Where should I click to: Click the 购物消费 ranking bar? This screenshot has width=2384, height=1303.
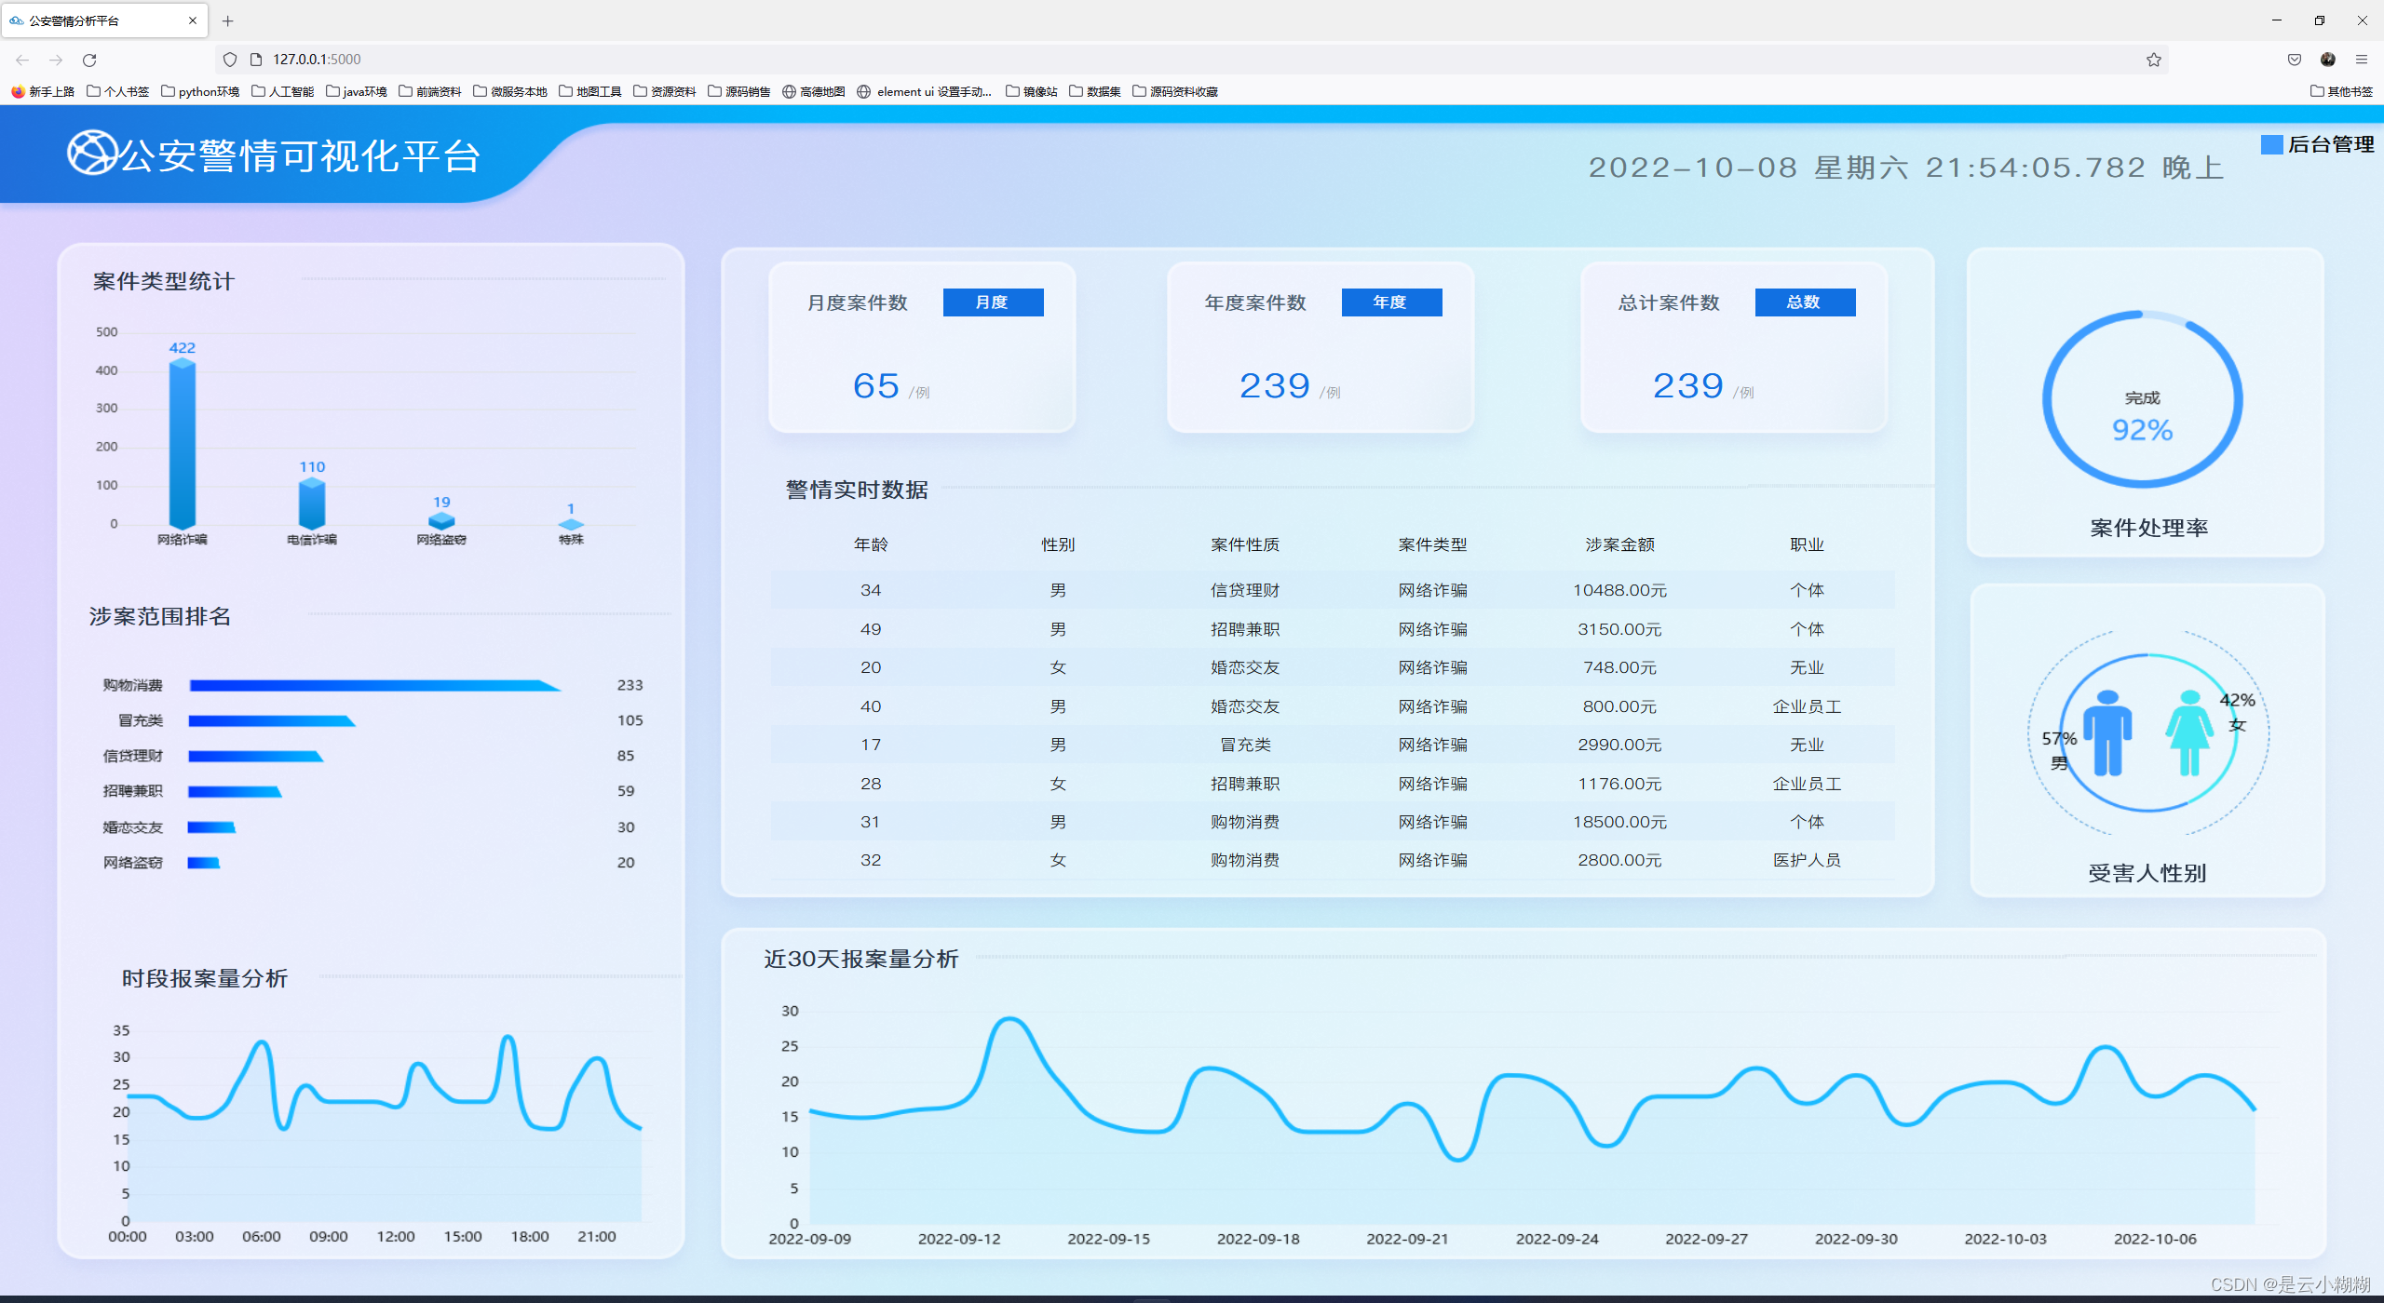(x=374, y=686)
